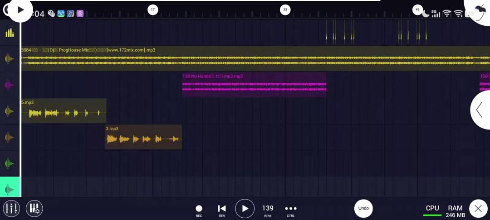The width and height of the screenshot is (490, 220).
Task: Close the editor with the X button
Action: click(x=478, y=208)
